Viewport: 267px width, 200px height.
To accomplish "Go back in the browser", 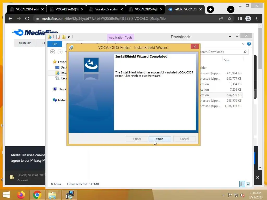I will point(10,18).
